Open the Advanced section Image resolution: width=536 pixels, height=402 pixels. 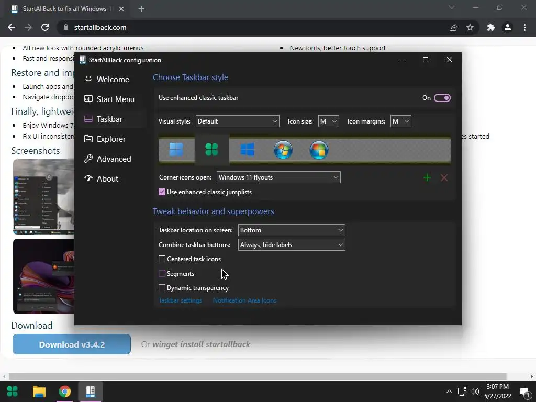pyautogui.click(x=113, y=159)
